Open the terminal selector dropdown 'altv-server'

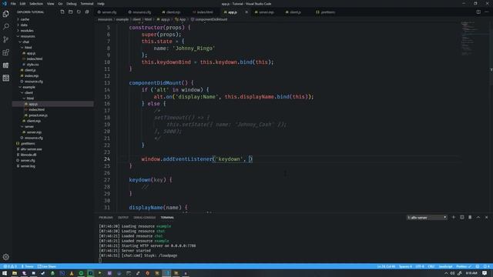pyautogui.click(x=427, y=217)
